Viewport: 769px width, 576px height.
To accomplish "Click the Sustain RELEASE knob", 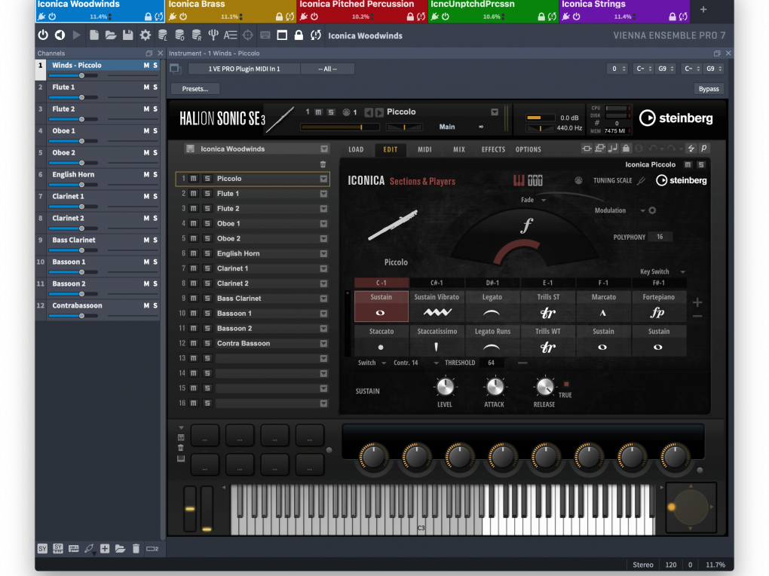I will point(544,387).
